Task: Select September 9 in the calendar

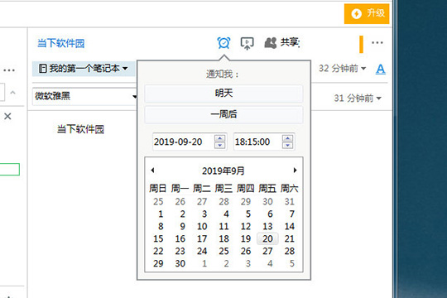Action: 182,227
